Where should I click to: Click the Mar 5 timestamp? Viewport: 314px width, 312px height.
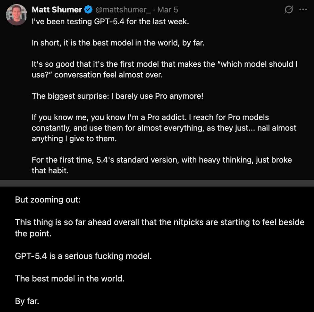167,10
